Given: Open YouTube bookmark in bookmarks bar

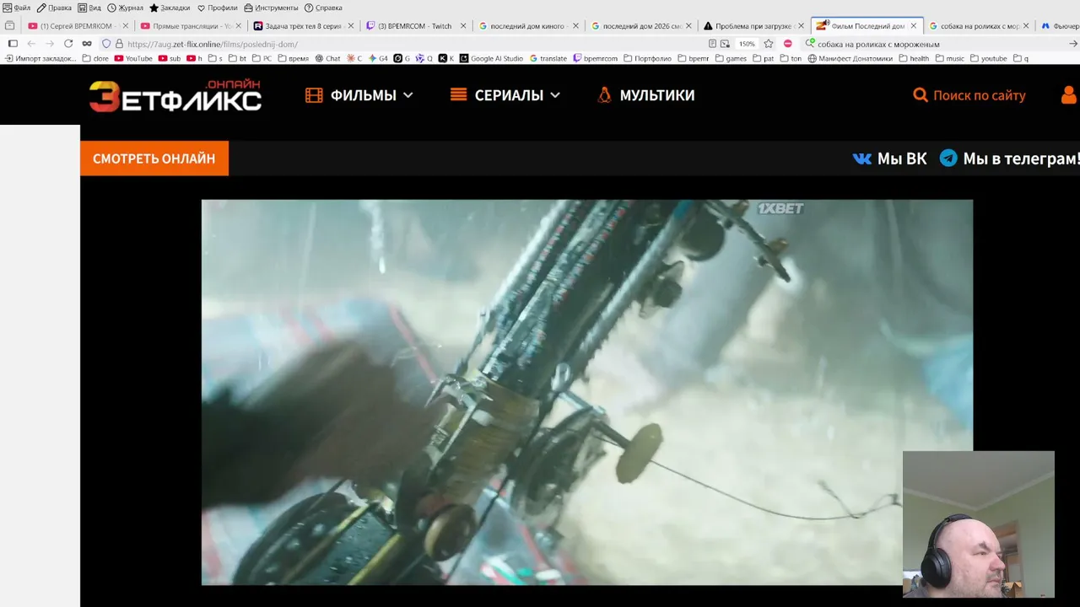Looking at the screenshot, I should [x=133, y=58].
